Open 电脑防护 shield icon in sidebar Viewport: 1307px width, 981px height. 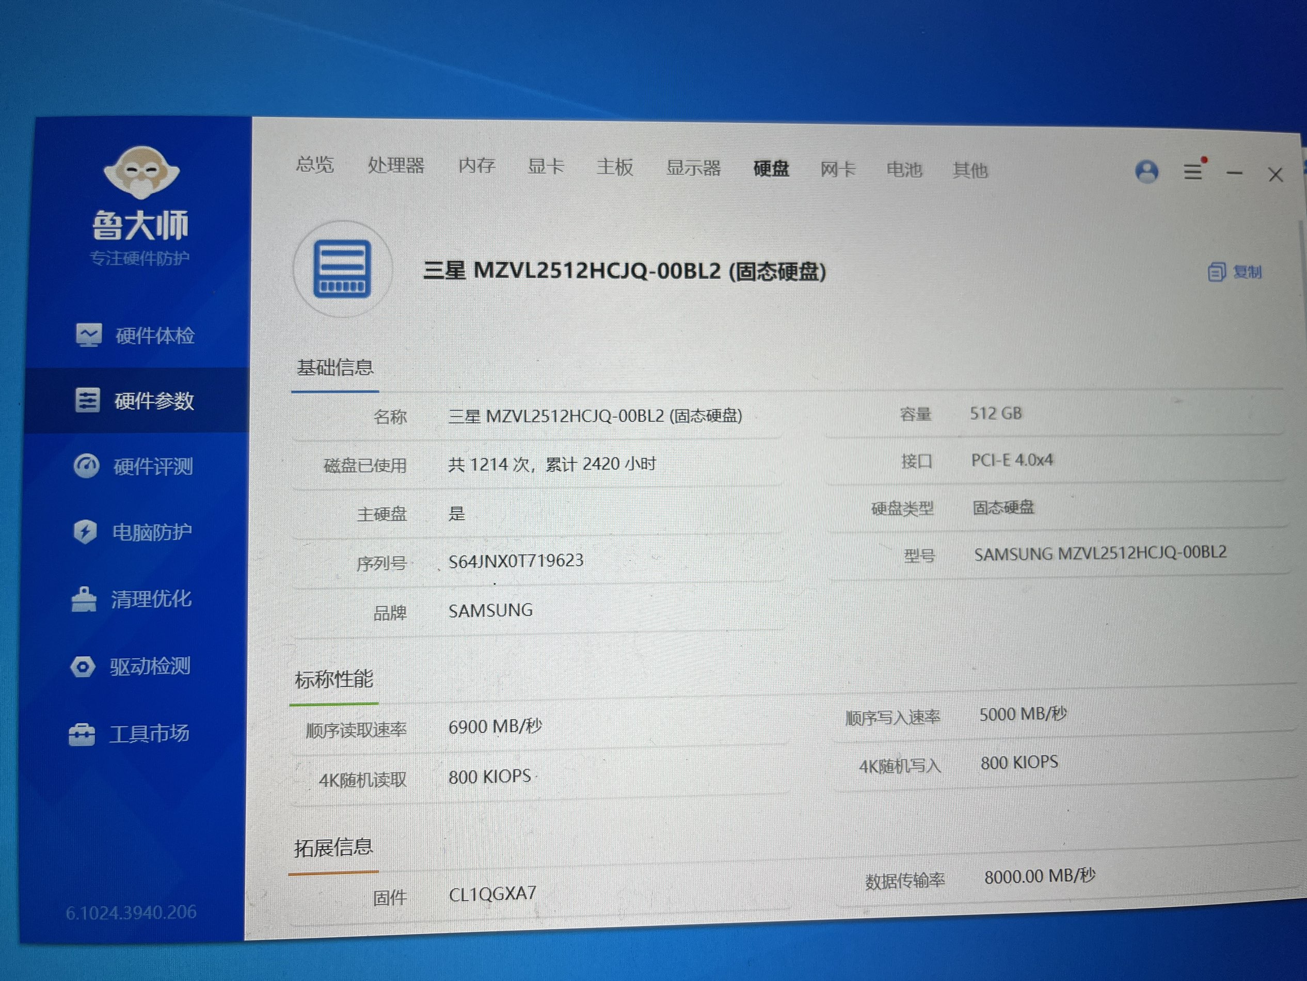[85, 531]
